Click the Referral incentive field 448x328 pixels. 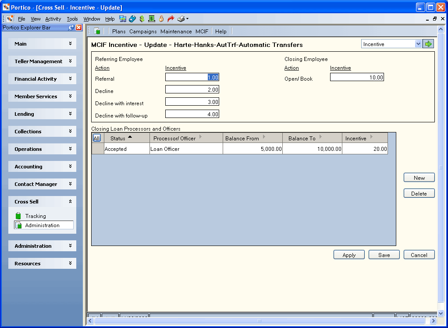click(192, 77)
